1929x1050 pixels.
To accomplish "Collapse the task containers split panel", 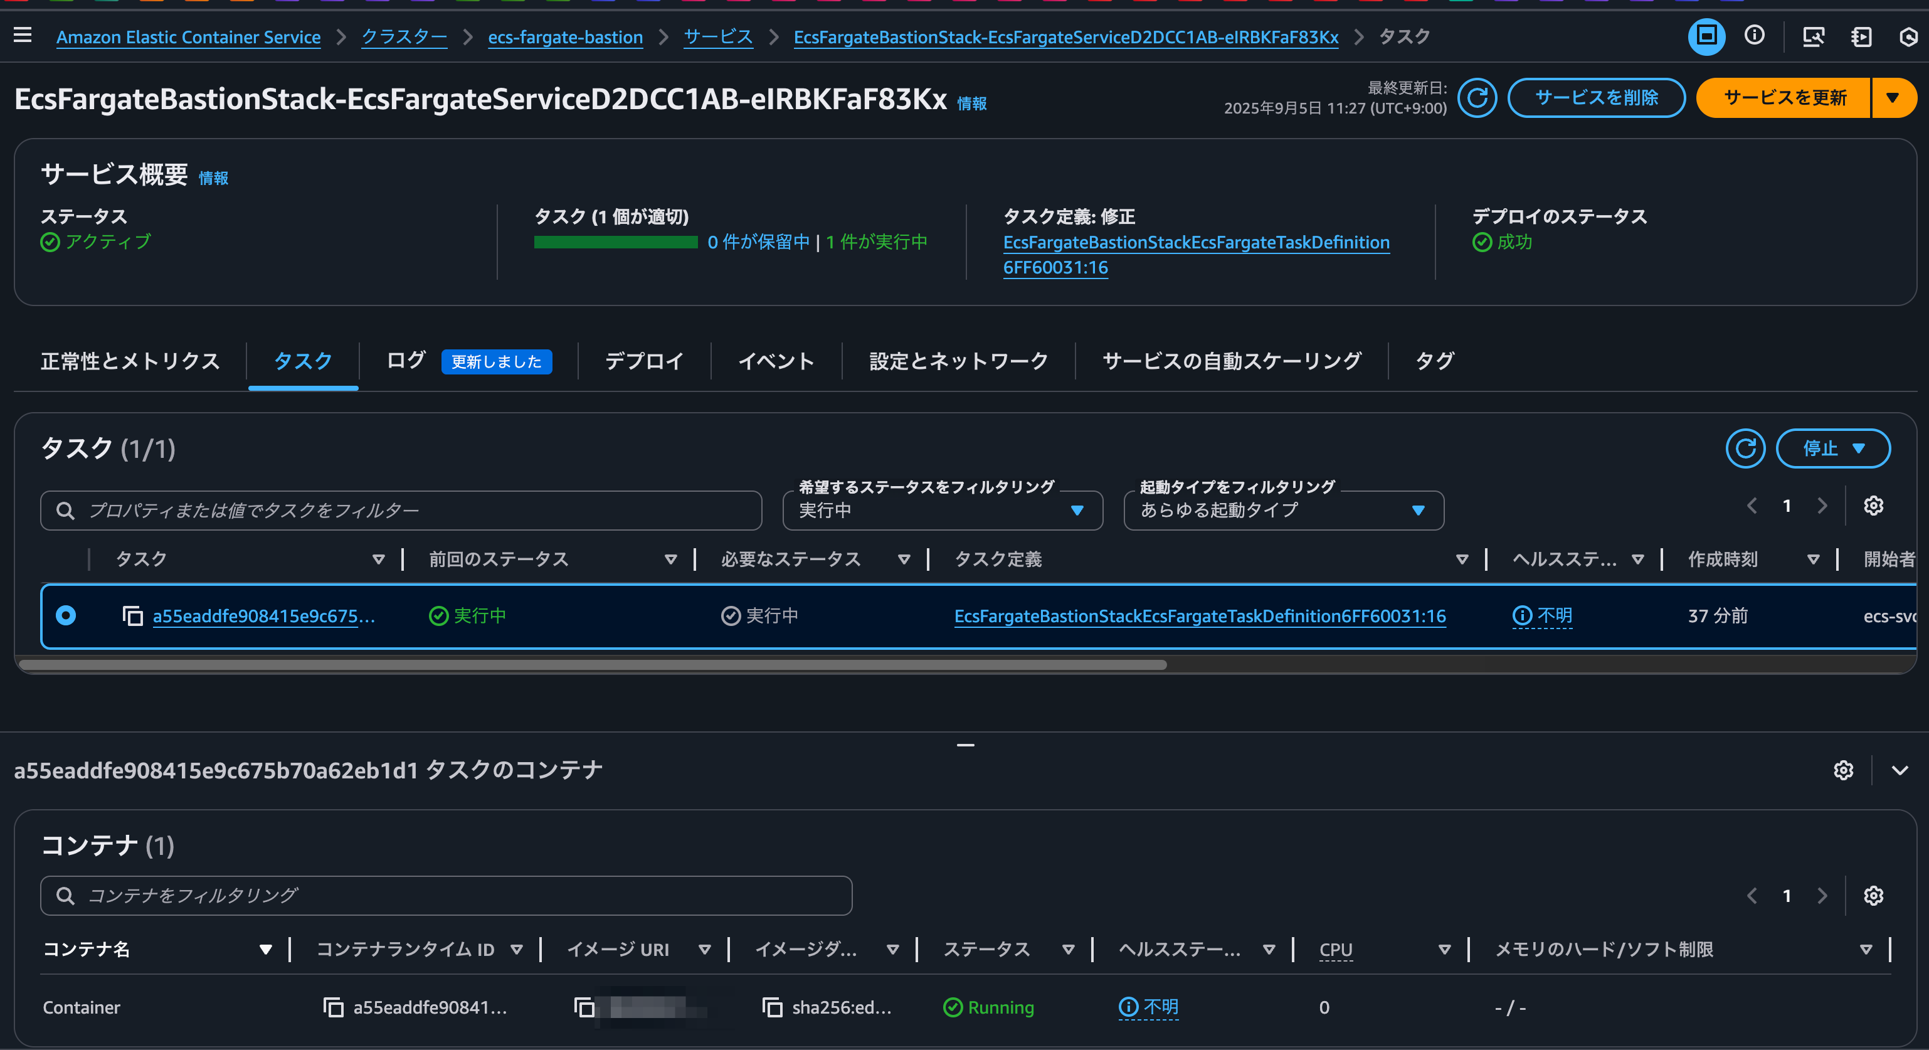I will coord(1900,770).
